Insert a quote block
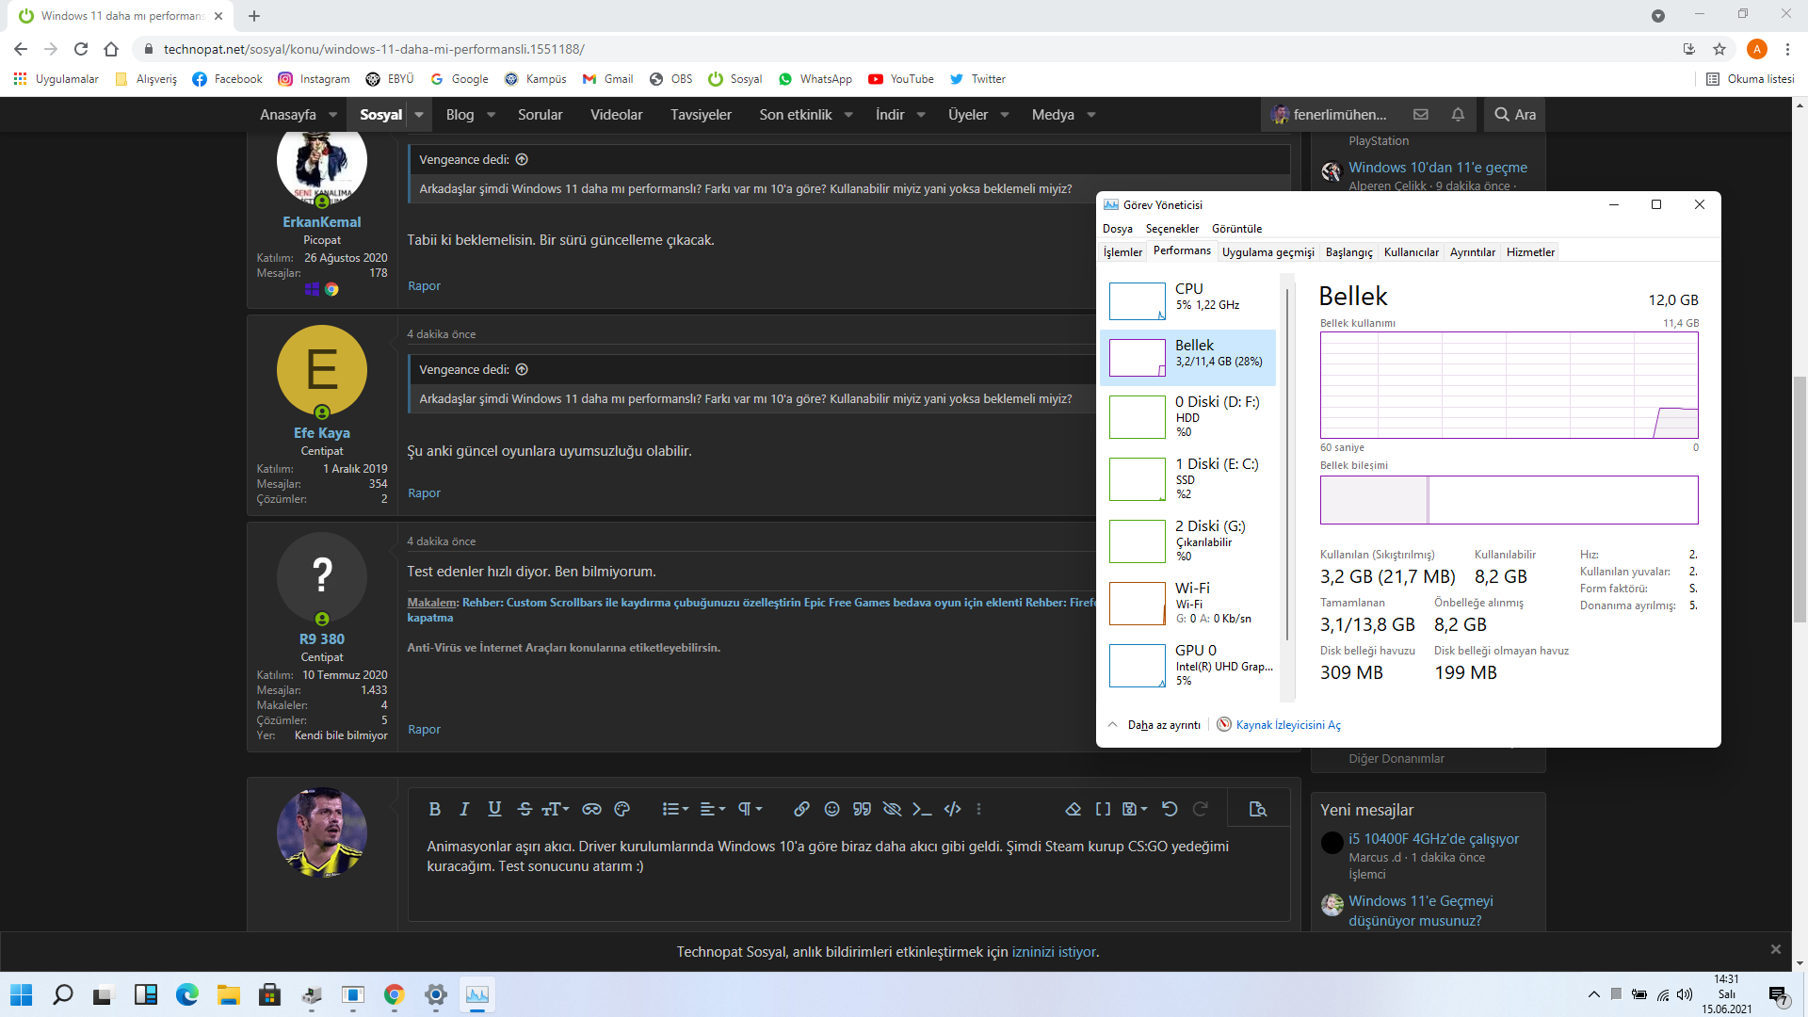 tap(862, 809)
